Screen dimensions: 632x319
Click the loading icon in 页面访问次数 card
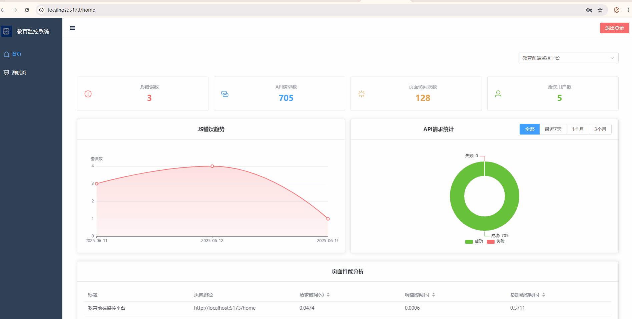tap(362, 94)
